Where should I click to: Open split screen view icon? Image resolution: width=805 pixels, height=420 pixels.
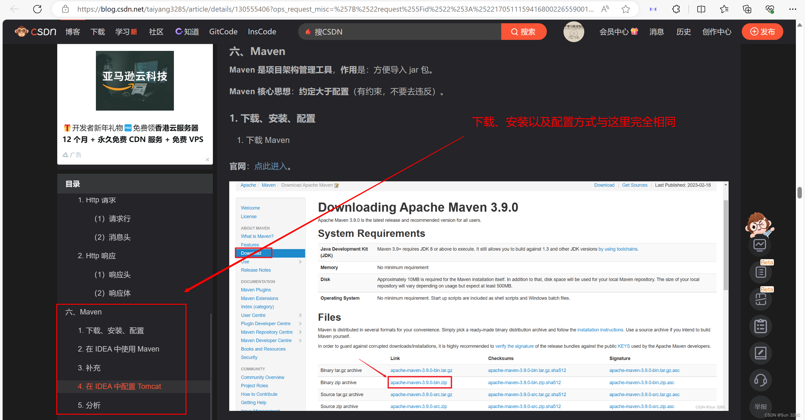click(701, 9)
